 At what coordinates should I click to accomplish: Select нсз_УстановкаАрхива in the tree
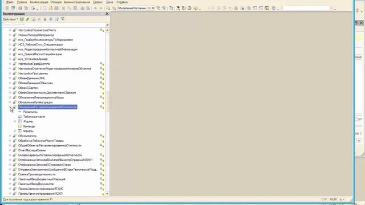click(33, 59)
